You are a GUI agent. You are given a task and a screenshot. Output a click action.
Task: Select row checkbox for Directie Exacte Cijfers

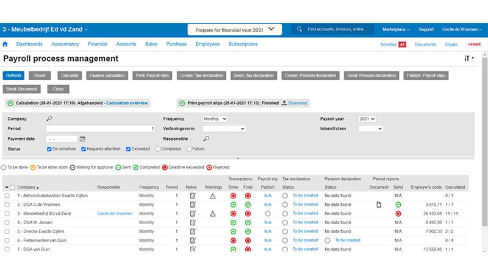click(7, 231)
